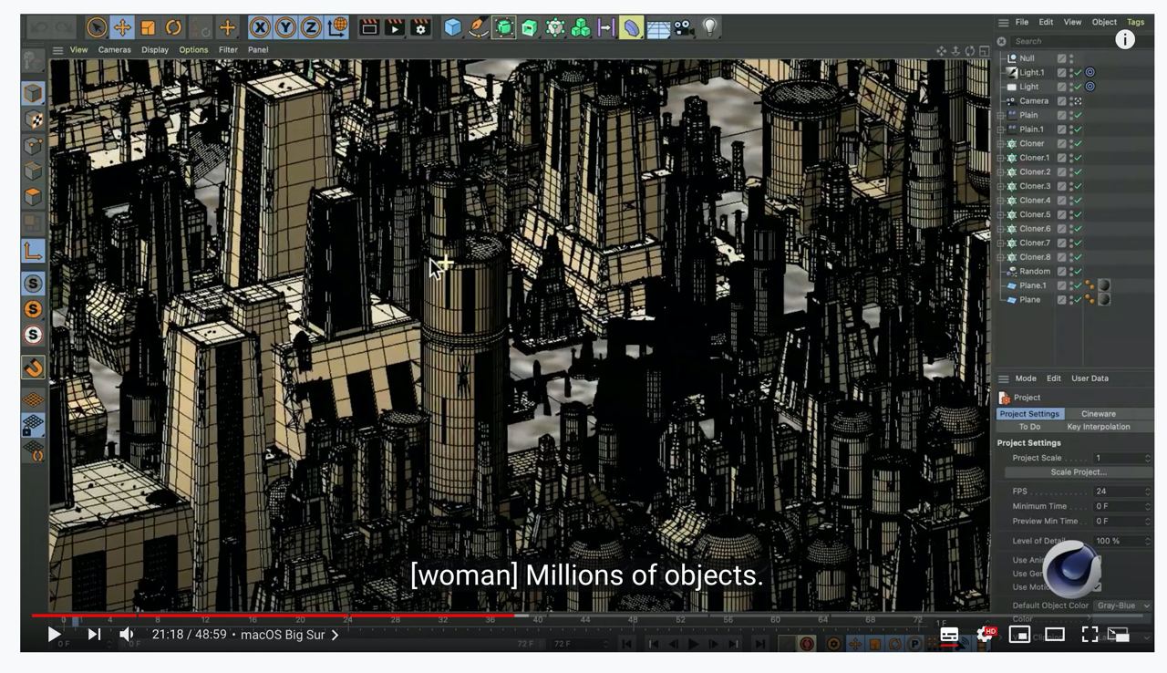Toggle enable checkmark for Cloner.4
Viewport: 1167px width, 673px height.
1078,201
